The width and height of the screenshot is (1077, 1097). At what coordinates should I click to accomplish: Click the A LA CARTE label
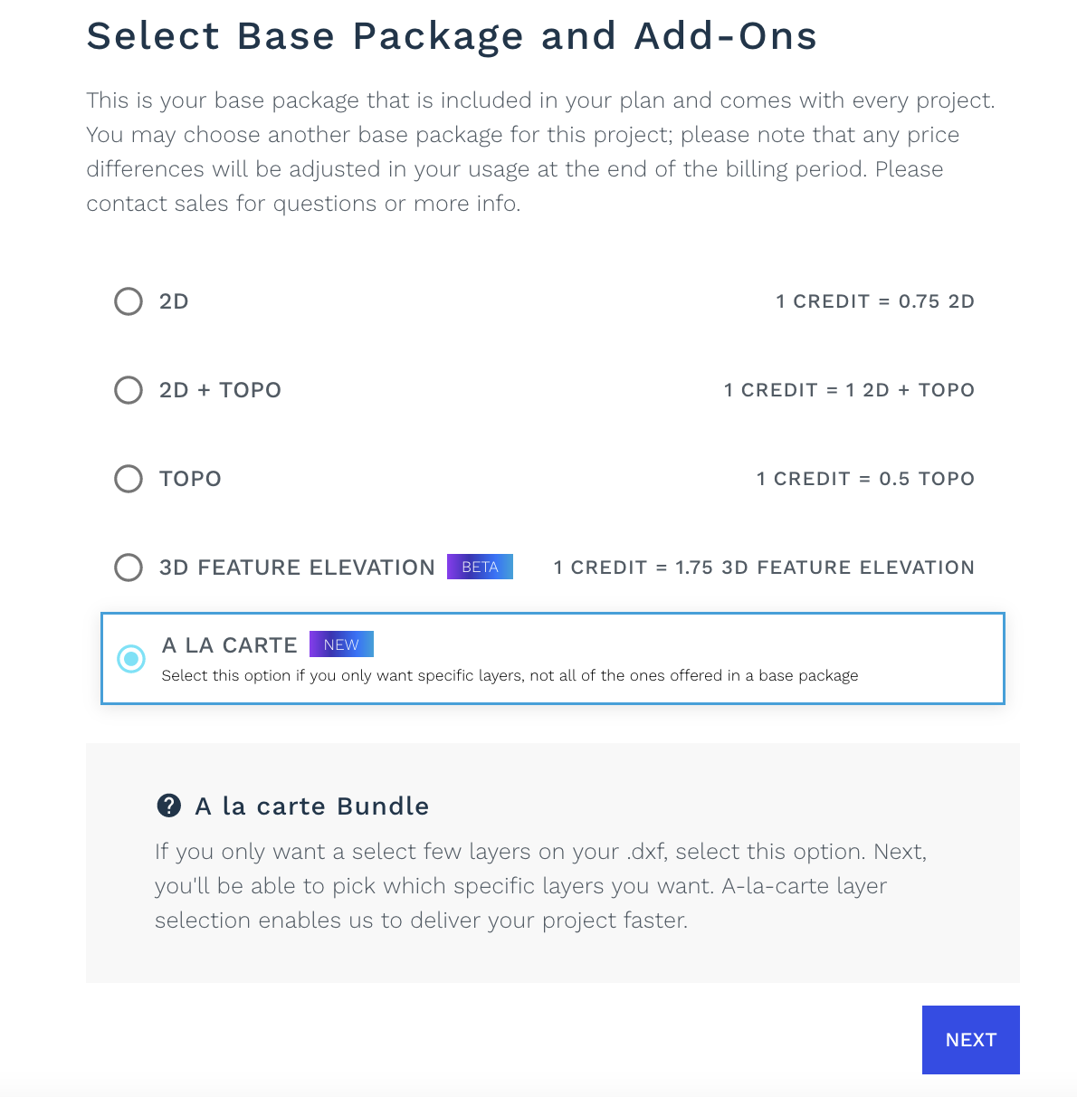pyautogui.click(x=230, y=645)
